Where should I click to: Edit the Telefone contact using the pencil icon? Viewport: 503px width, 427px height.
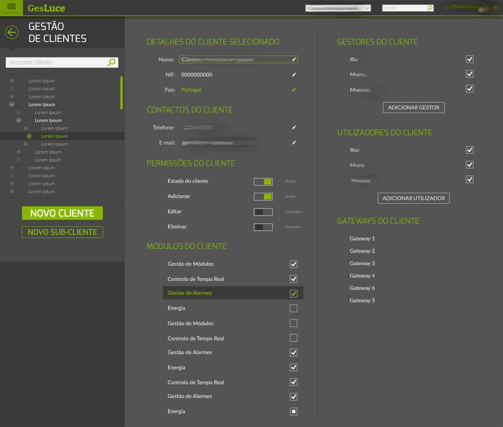point(293,127)
